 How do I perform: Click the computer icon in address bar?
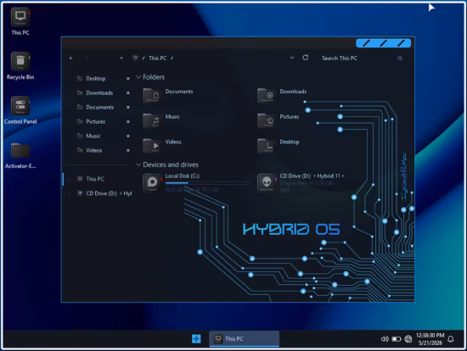point(135,58)
